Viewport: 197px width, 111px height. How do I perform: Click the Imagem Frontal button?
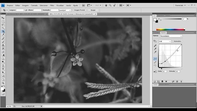coord(79,10)
